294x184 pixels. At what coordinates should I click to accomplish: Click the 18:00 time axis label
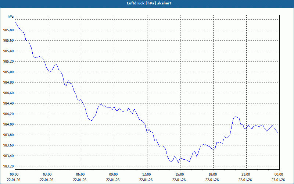(x=213, y=174)
